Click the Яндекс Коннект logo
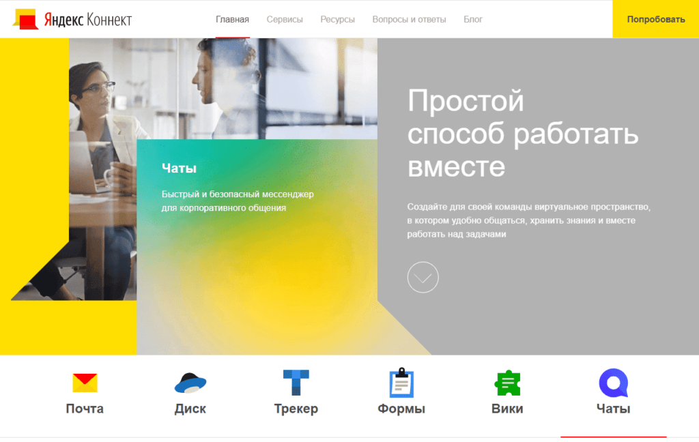This screenshot has width=699, height=442. [72, 19]
